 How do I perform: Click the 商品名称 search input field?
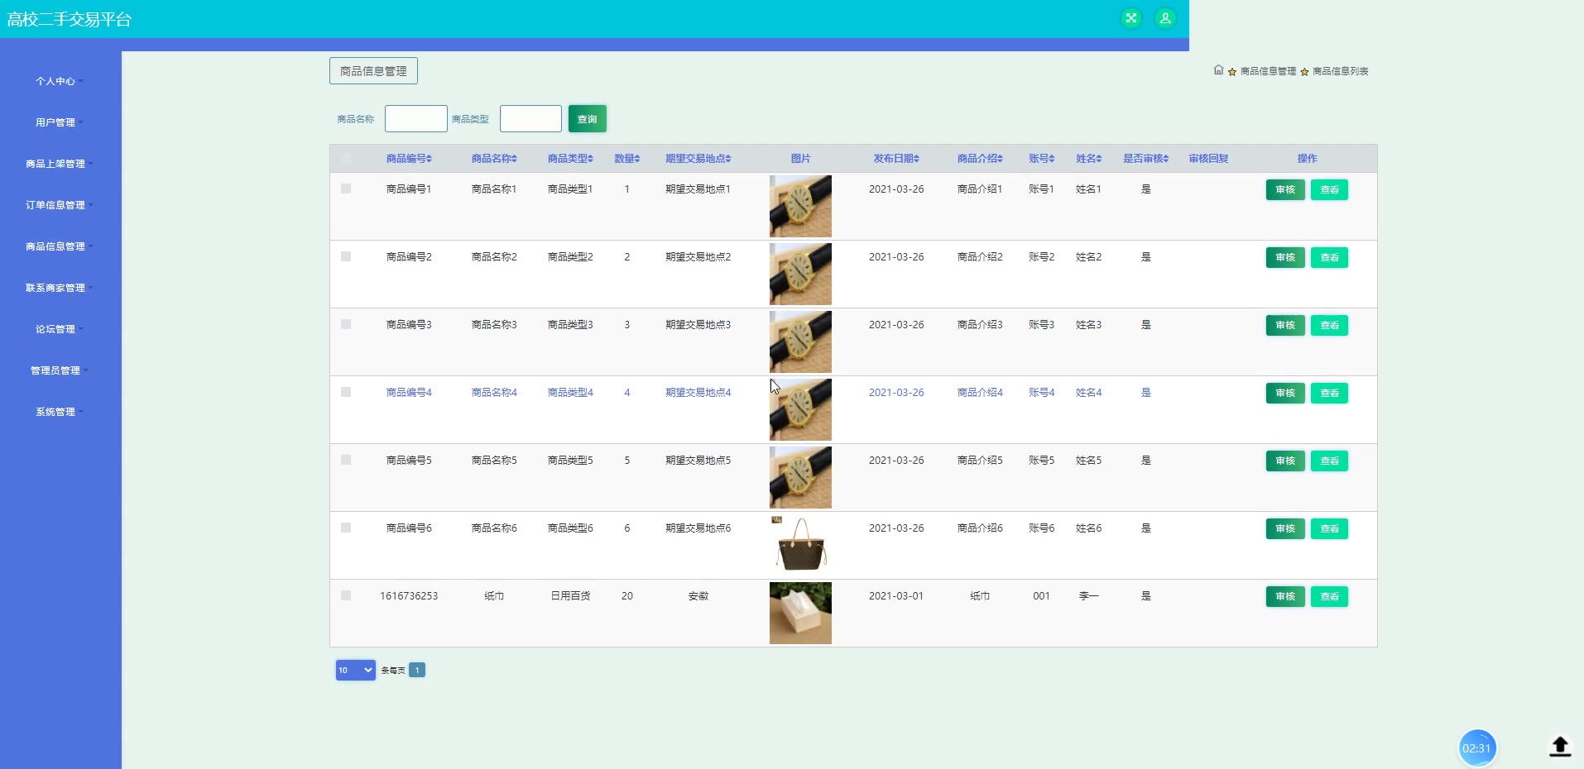point(415,119)
